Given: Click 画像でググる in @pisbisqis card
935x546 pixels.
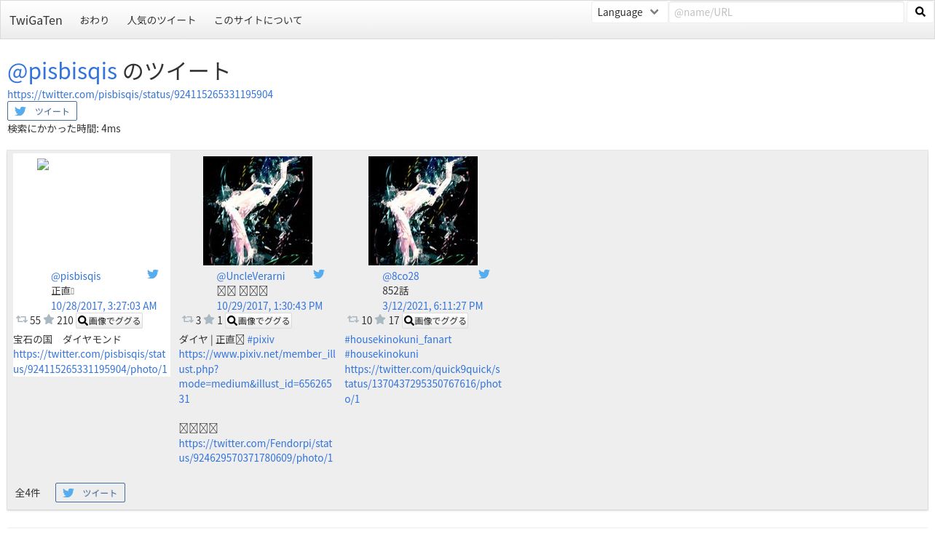Looking at the screenshot, I should (109, 321).
